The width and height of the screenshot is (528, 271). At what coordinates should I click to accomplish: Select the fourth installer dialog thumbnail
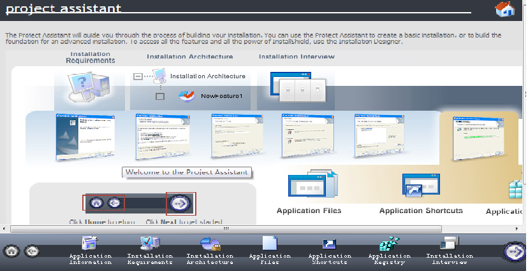pyautogui.click(x=308, y=135)
